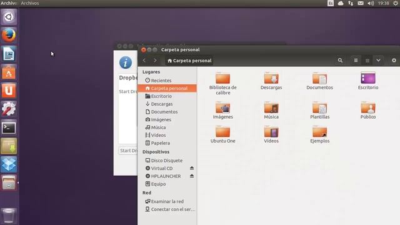This screenshot has height=225, width=400.
Task: Open Dropbox from the launcher
Action: pos(9,164)
